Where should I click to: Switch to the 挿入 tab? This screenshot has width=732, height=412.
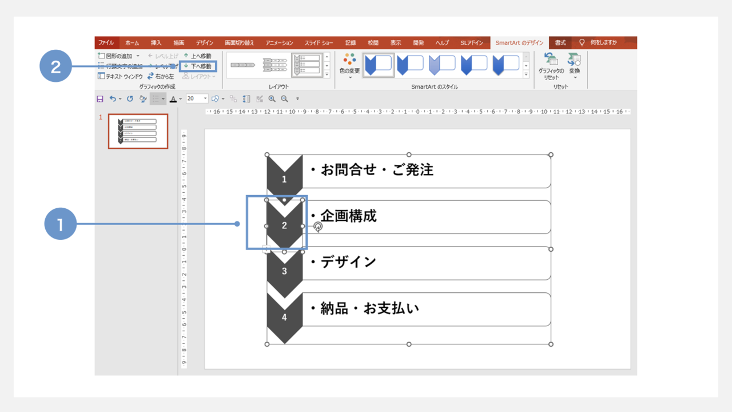[x=156, y=43]
